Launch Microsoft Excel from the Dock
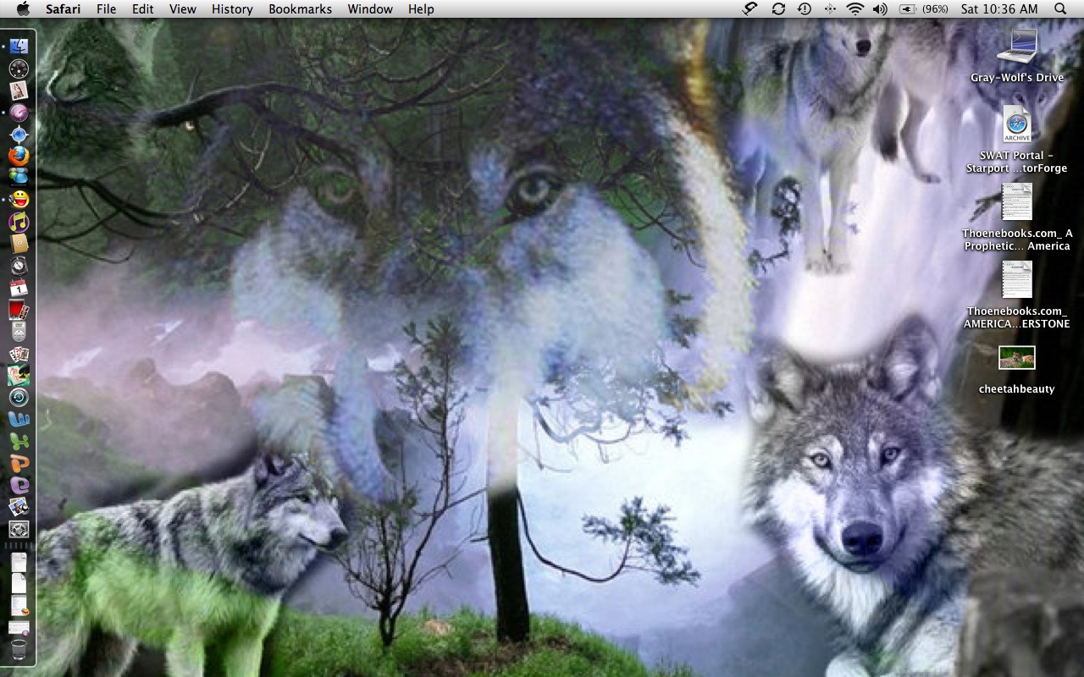 pyautogui.click(x=19, y=441)
